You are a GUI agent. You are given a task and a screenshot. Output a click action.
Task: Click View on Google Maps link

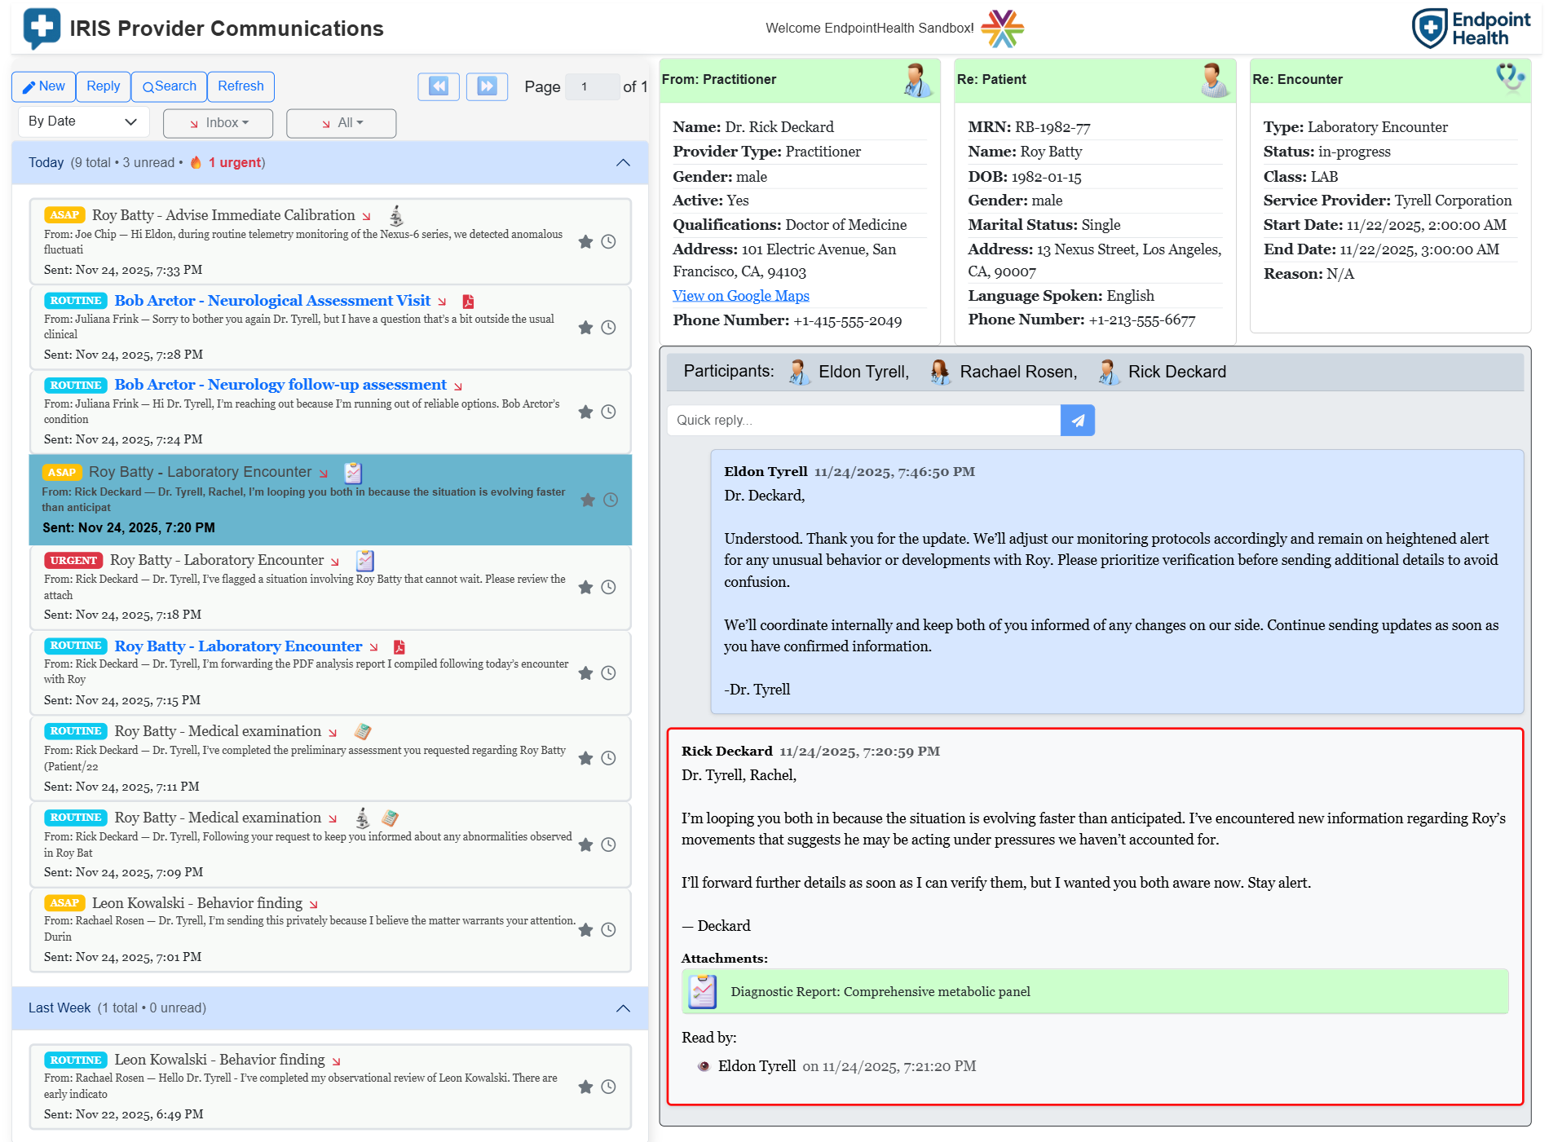tap(740, 296)
